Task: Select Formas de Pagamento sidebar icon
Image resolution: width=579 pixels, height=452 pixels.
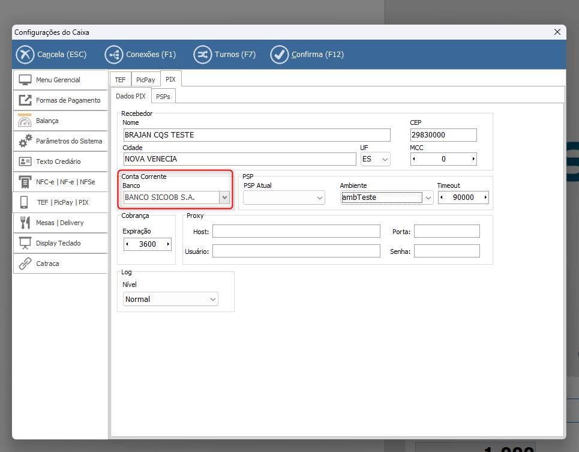Action: pyautogui.click(x=25, y=100)
